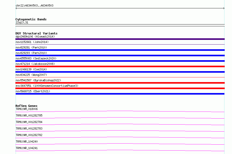Click the blue bar under nsv1066139
The image size is (232, 154).
click(120, 72)
